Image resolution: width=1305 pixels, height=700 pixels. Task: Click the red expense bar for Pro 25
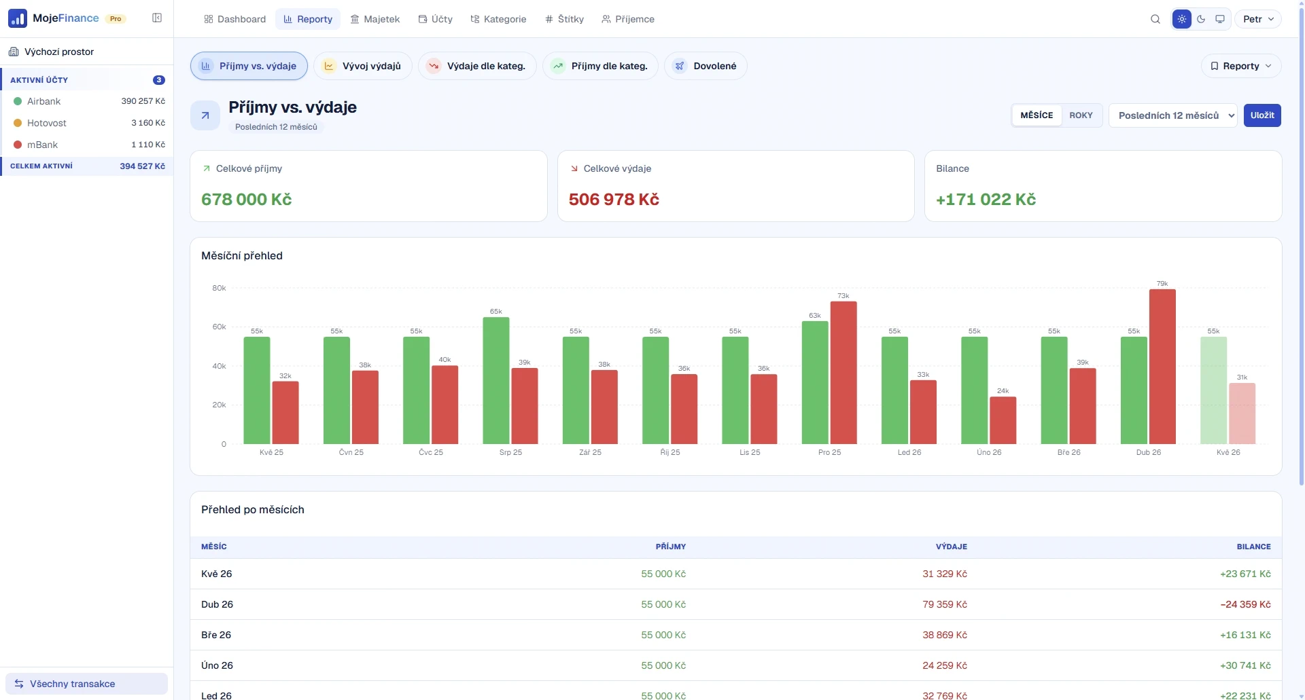(x=843, y=373)
